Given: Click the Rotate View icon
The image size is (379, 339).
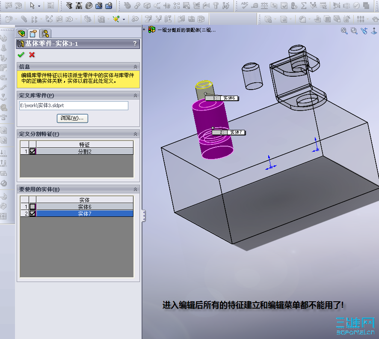Looking at the screenshot, I should tap(364, 31).
